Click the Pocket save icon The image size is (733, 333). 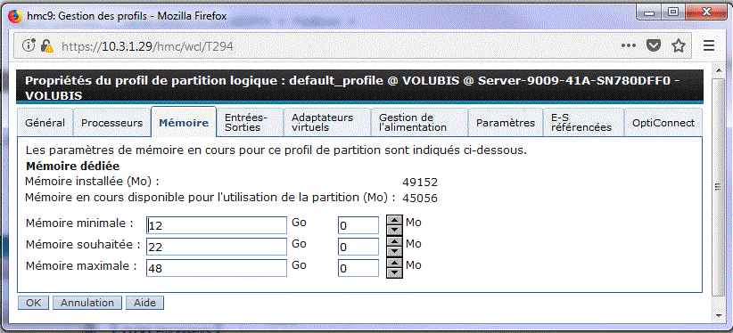pos(653,45)
